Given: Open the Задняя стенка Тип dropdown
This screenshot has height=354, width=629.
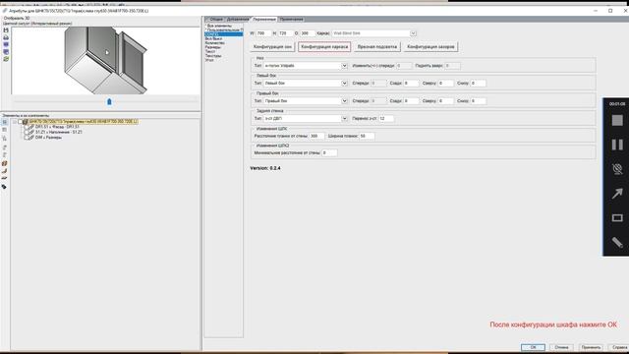Looking at the screenshot, I should pyautogui.click(x=344, y=118).
